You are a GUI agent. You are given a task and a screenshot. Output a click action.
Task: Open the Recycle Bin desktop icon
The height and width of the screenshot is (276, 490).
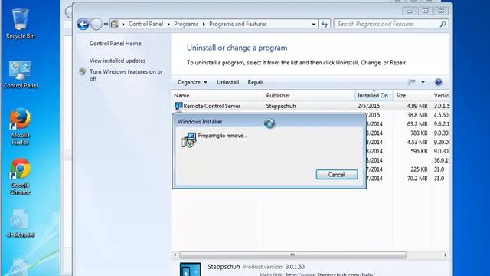point(21,24)
